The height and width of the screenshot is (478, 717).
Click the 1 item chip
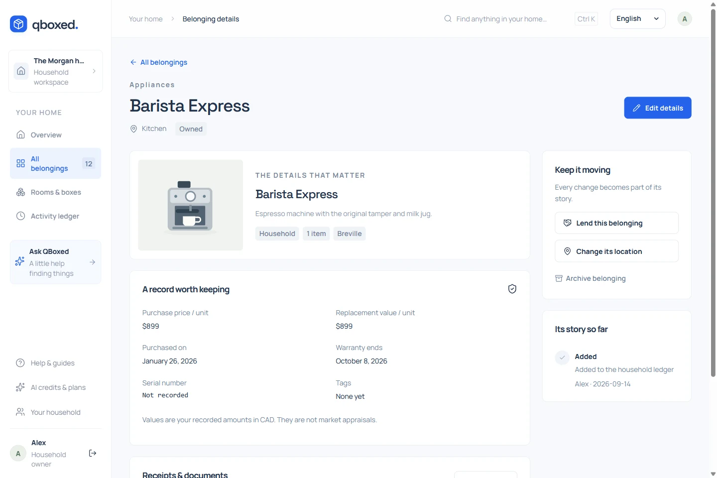tap(316, 234)
